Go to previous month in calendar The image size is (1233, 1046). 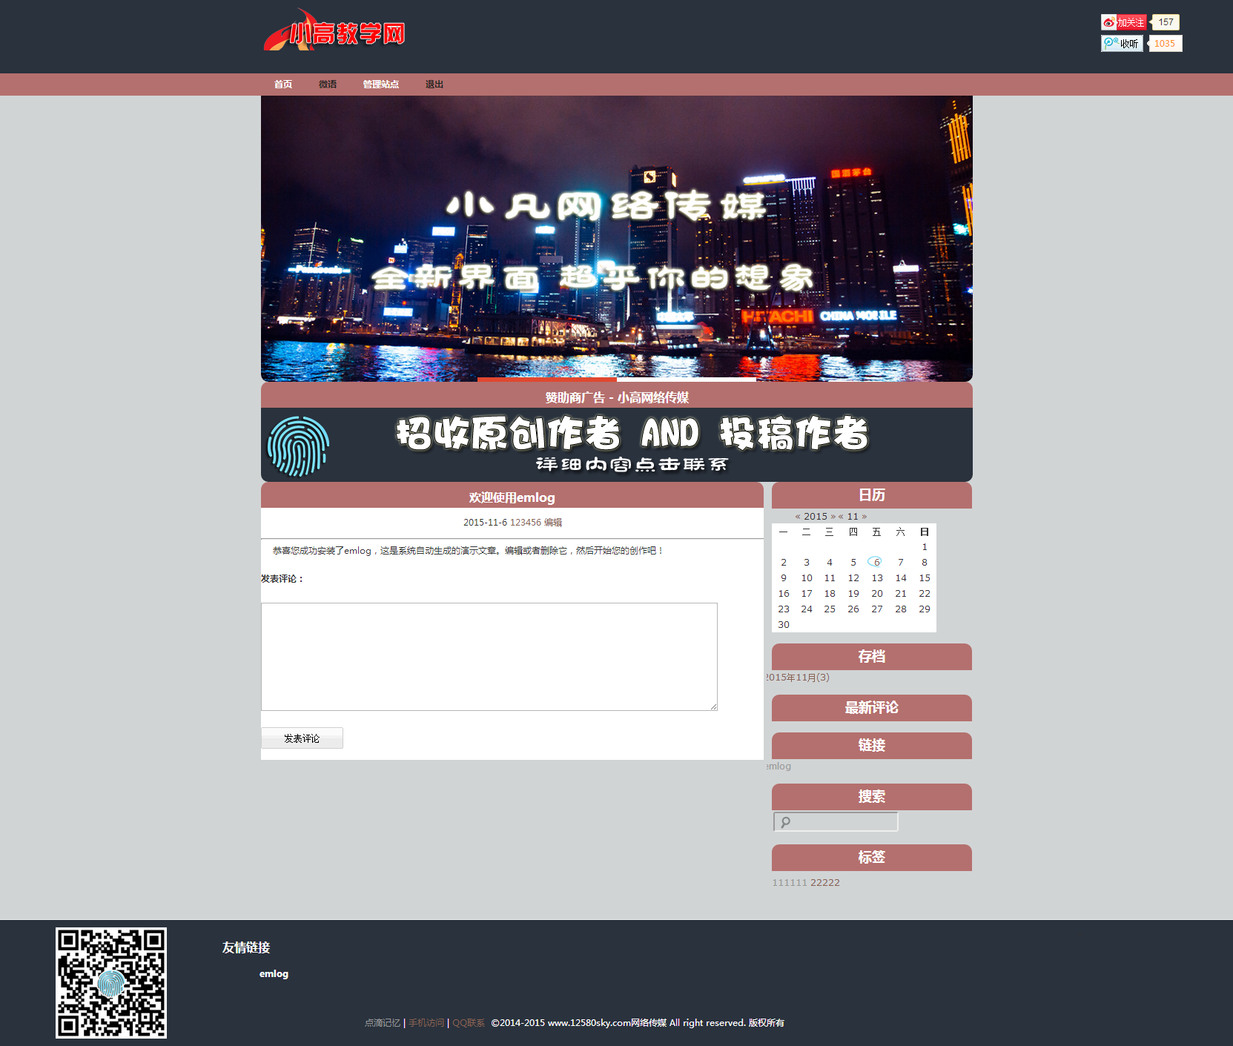coord(841,517)
